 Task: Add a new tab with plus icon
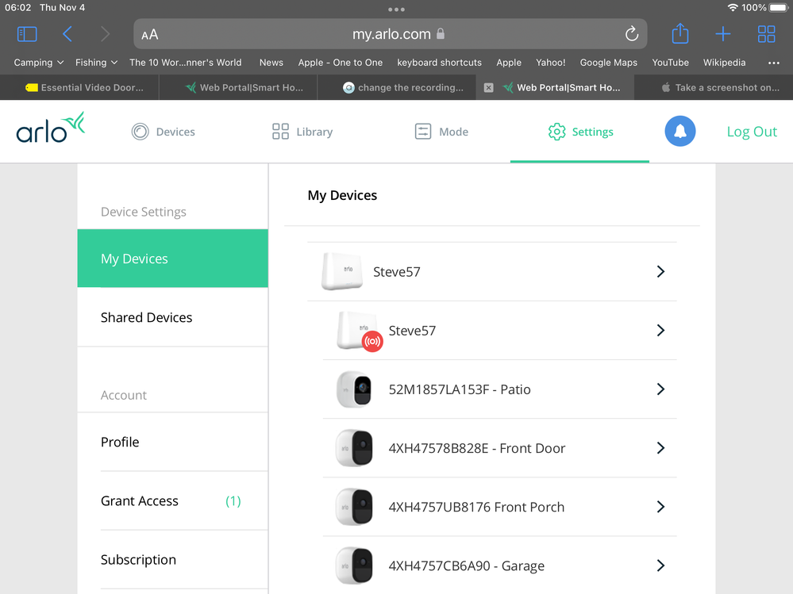coord(722,34)
